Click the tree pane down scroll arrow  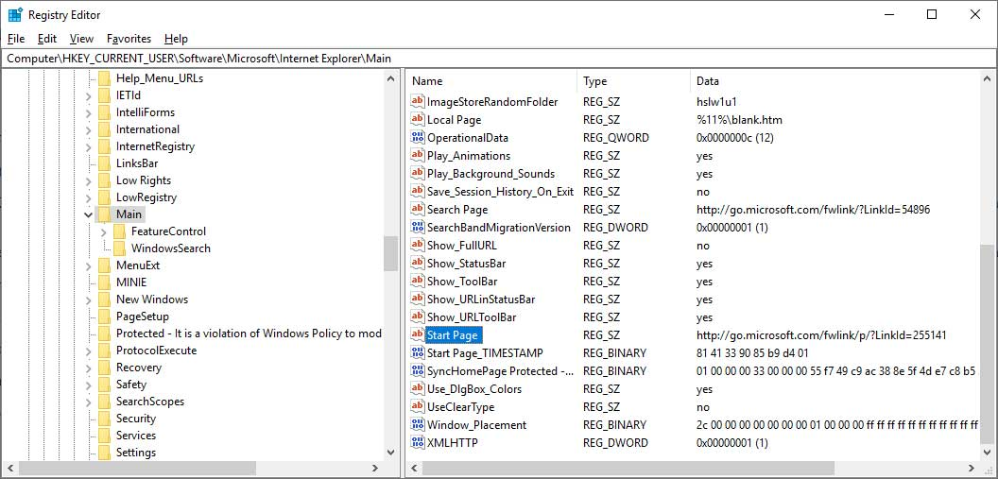pyautogui.click(x=391, y=453)
